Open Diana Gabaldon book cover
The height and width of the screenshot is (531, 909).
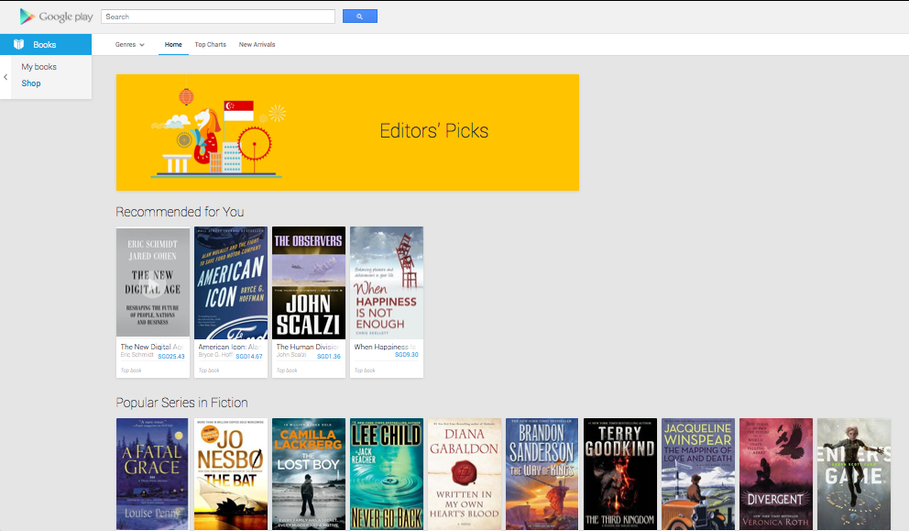click(x=465, y=474)
